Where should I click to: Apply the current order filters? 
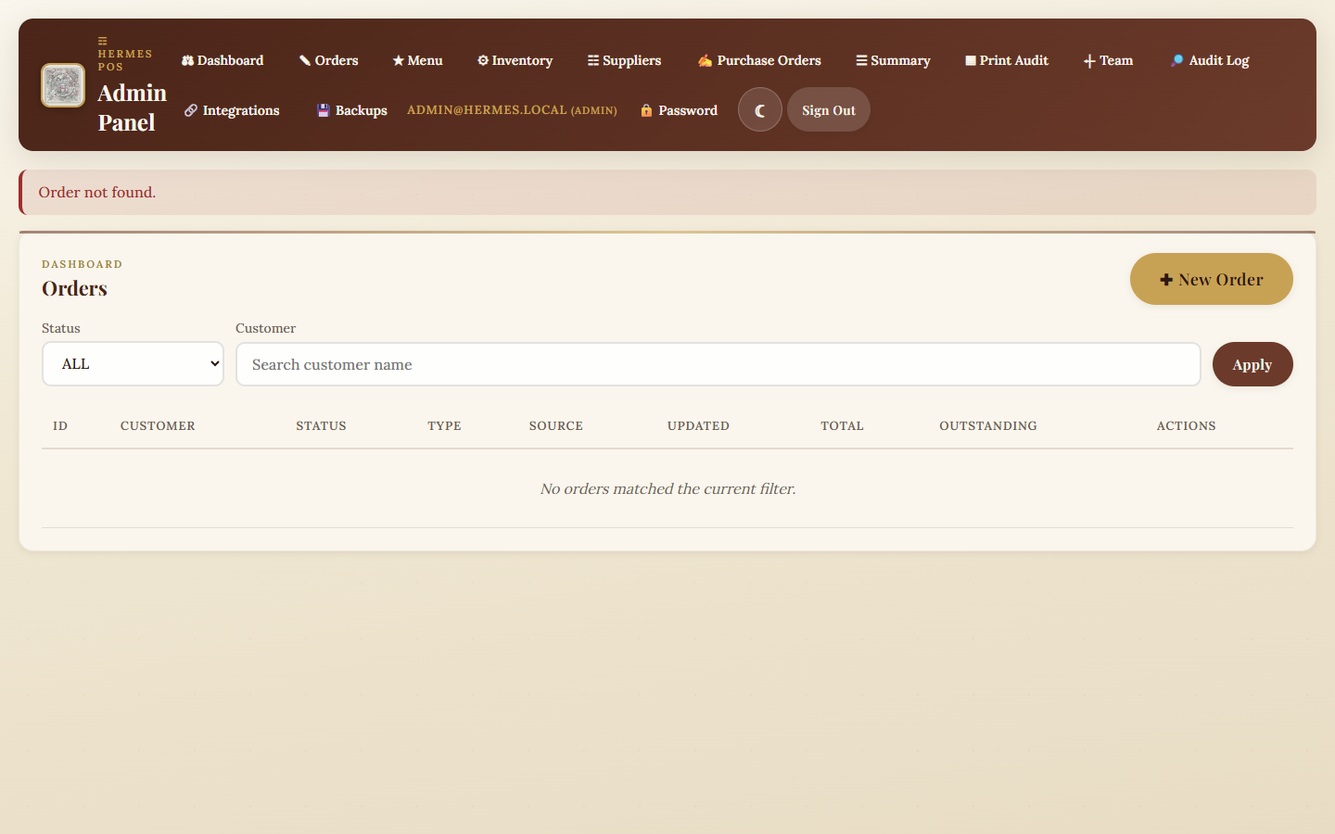pos(1252,363)
